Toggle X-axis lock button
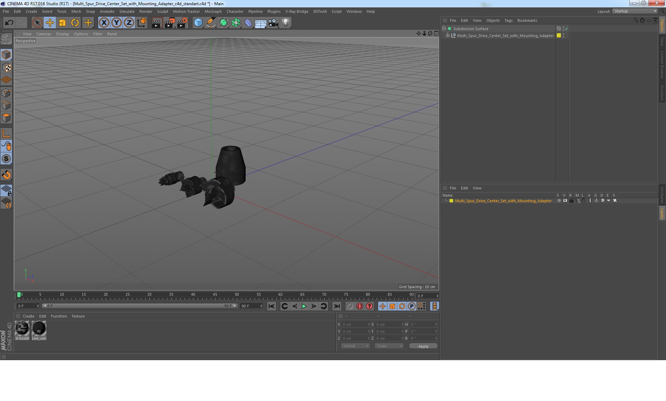666x401 pixels. 104,23
